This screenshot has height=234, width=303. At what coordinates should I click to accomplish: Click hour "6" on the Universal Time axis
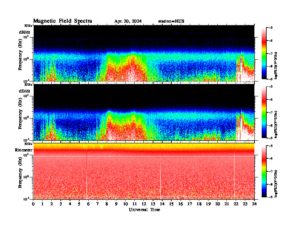click(88, 204)
